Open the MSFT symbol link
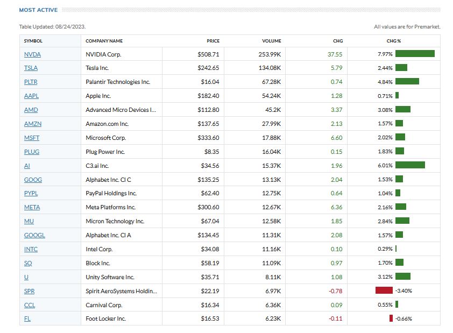Viewport: 453px width, 333px height. [32, 138]
